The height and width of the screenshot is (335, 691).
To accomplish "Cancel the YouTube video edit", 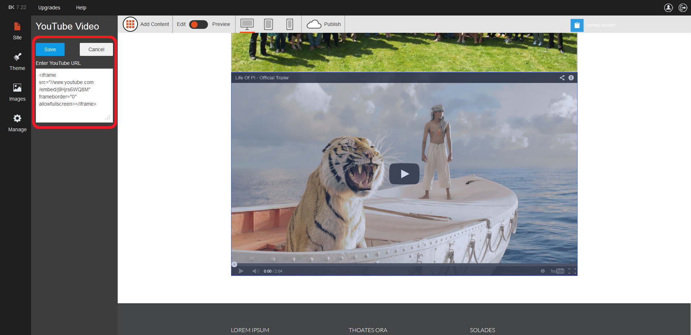I will [96, 49].
